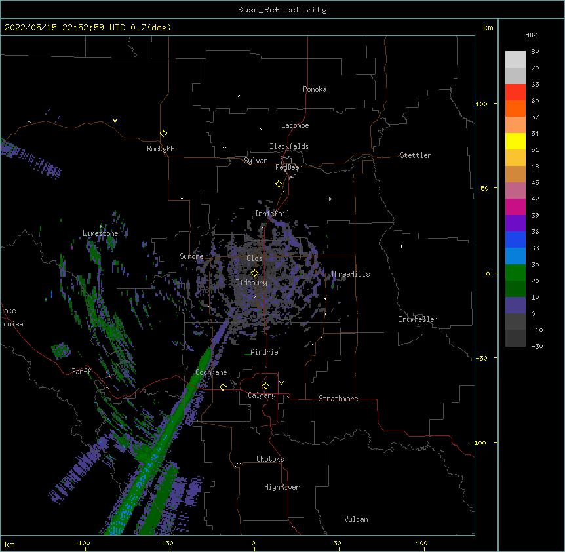Select the Blackfalds label
The height and width of the screenshot is (552, 565).
pos(289,146)
